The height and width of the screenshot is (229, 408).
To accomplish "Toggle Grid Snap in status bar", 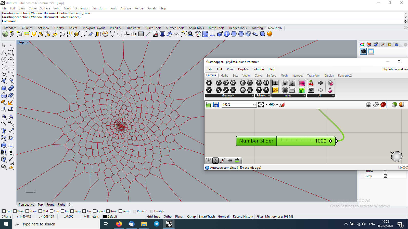I will (154, 217).
